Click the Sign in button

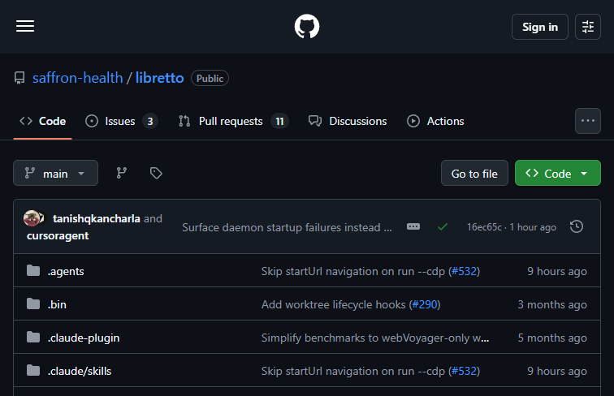click(x=539, y=27)
